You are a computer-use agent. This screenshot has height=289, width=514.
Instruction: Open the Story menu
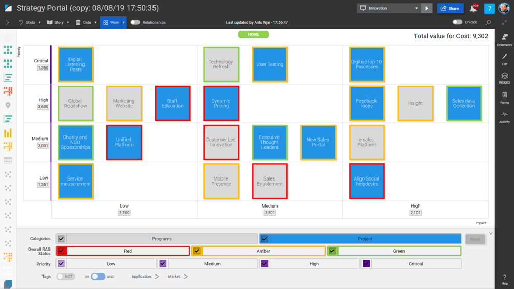58,22
